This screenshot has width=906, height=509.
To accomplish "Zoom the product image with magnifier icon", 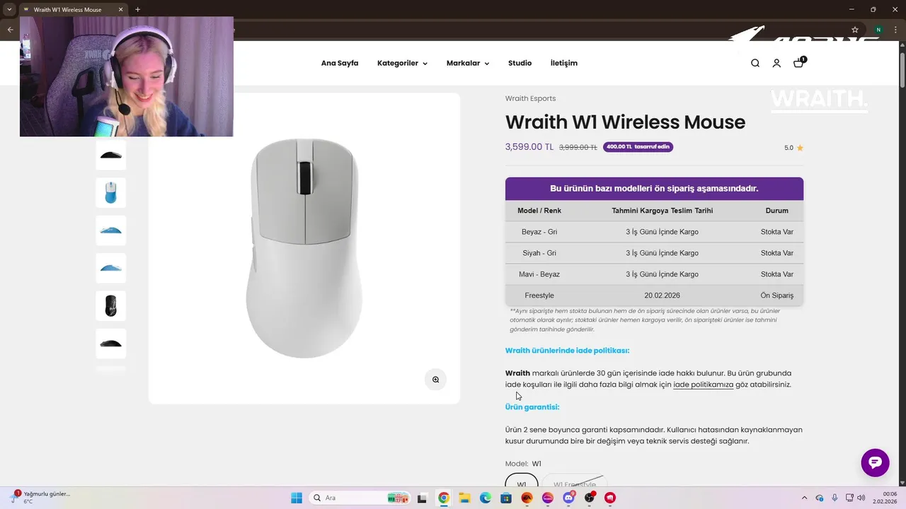I will tap(435, 380).
